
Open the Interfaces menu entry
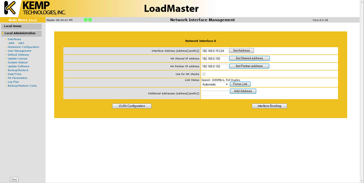click(x=14, y=39)
